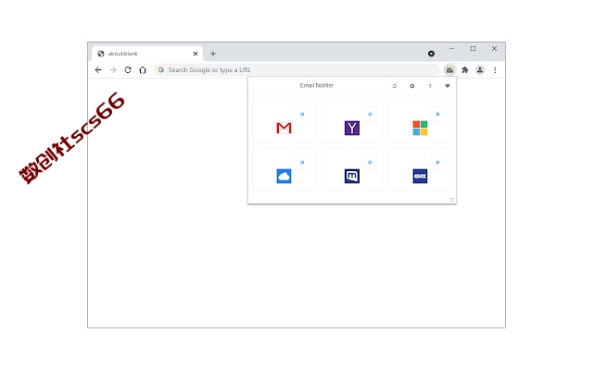The height and width of the screenshot is (370, 593).
Task: Open the Extensions puzzle piece menu
Action: [465, 70]
